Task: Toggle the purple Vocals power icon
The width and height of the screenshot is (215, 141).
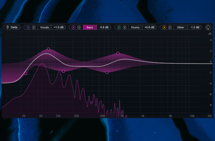Action: tap(28, 27)
